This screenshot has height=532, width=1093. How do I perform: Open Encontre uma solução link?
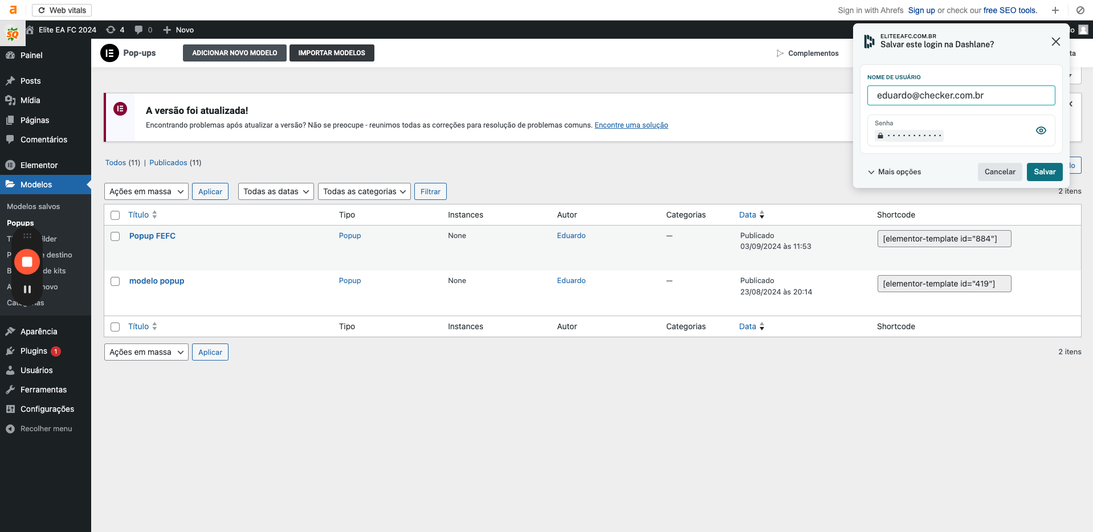tap(631, 125)
